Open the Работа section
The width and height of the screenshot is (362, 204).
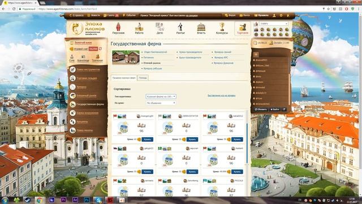(x=139, y=28)
